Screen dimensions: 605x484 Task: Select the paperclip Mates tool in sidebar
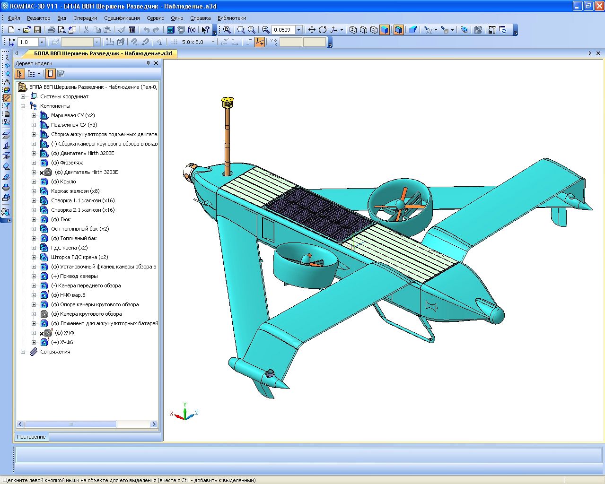tap(7, 98)
